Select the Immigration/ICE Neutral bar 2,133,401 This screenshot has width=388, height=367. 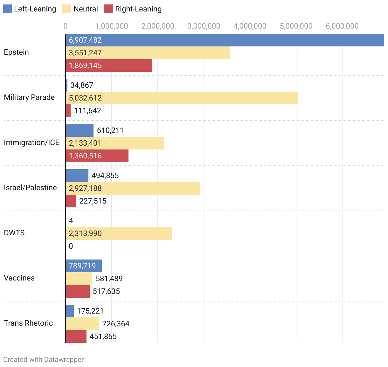click(x=115, y=143)
